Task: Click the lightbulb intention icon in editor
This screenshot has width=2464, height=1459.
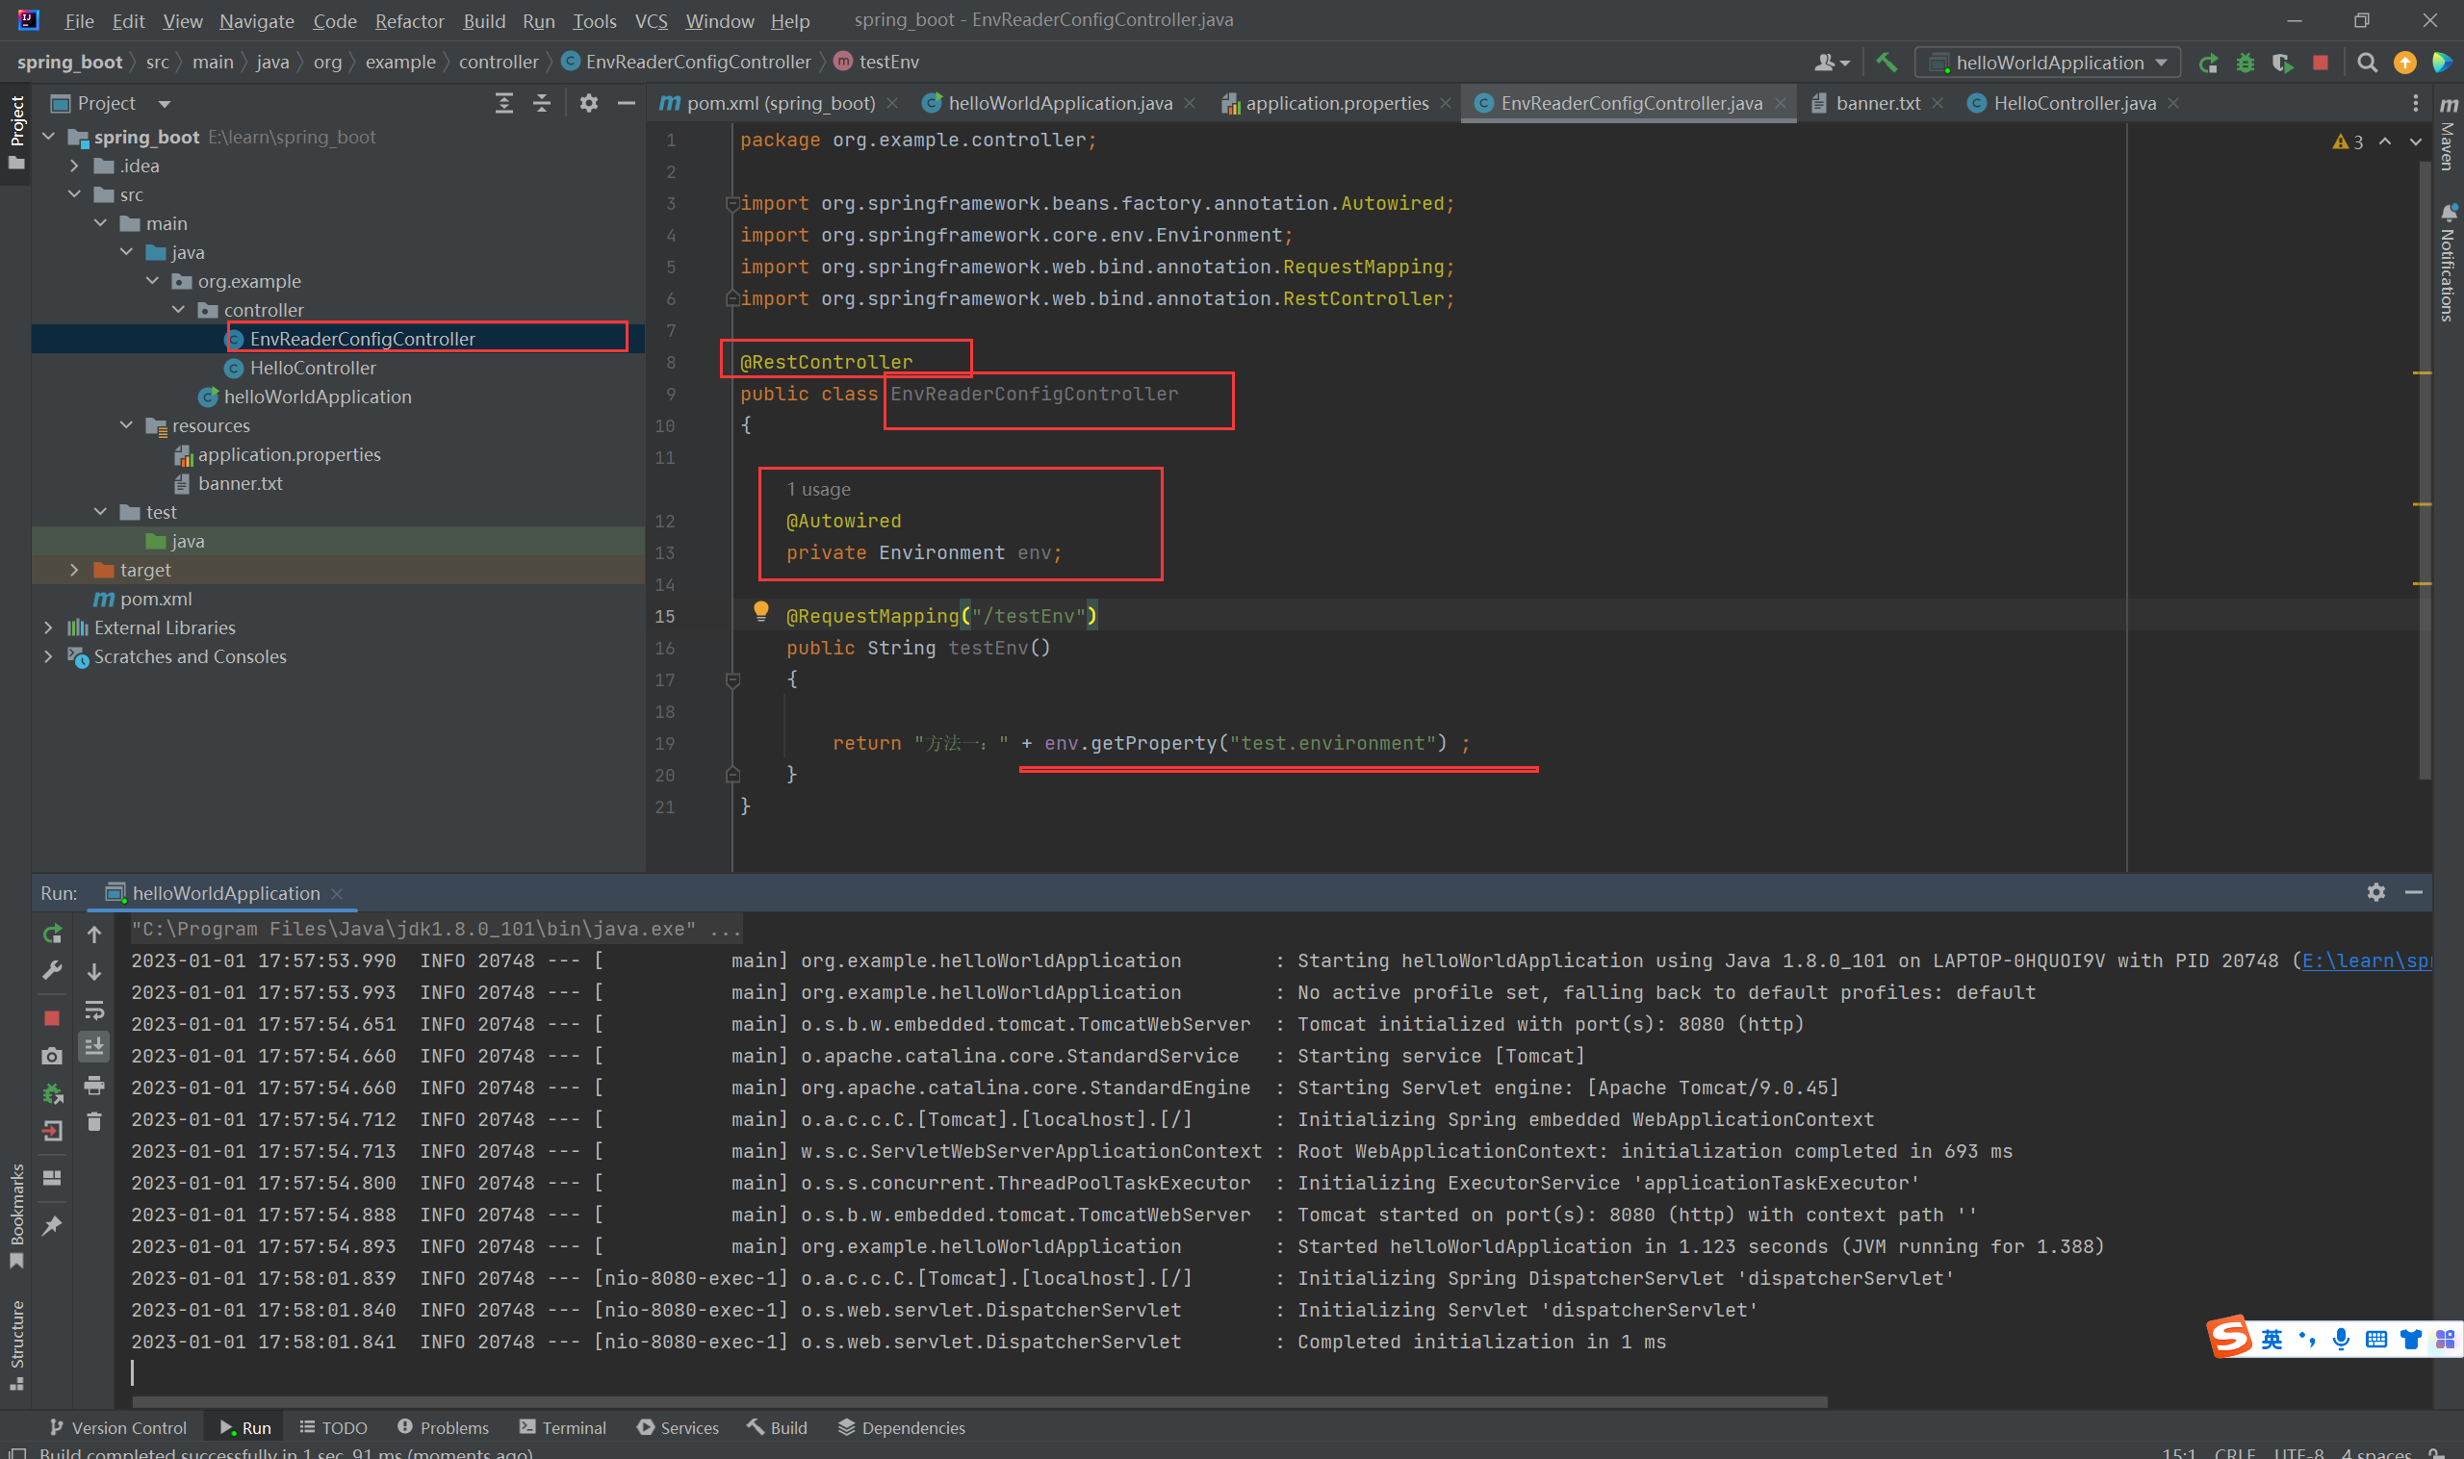Action: [x=760, y=611]
